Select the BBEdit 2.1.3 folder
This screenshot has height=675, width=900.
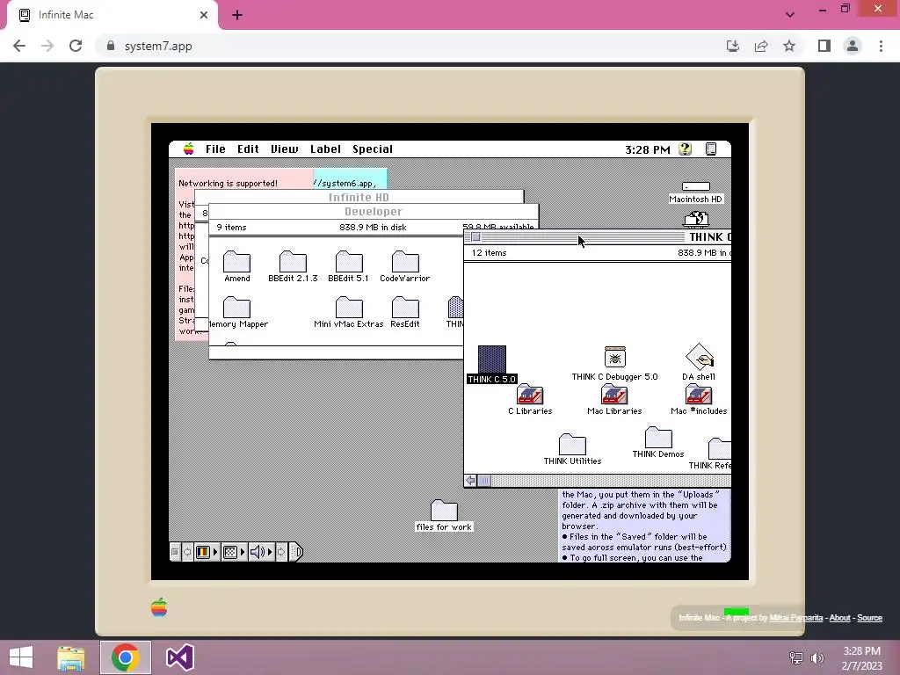pyautogui.click(x=293, y=262)
